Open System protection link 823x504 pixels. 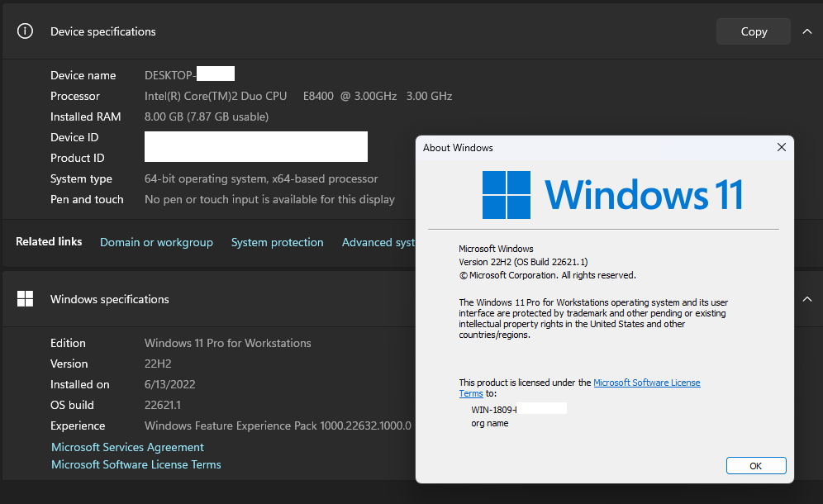coord(277,242)
